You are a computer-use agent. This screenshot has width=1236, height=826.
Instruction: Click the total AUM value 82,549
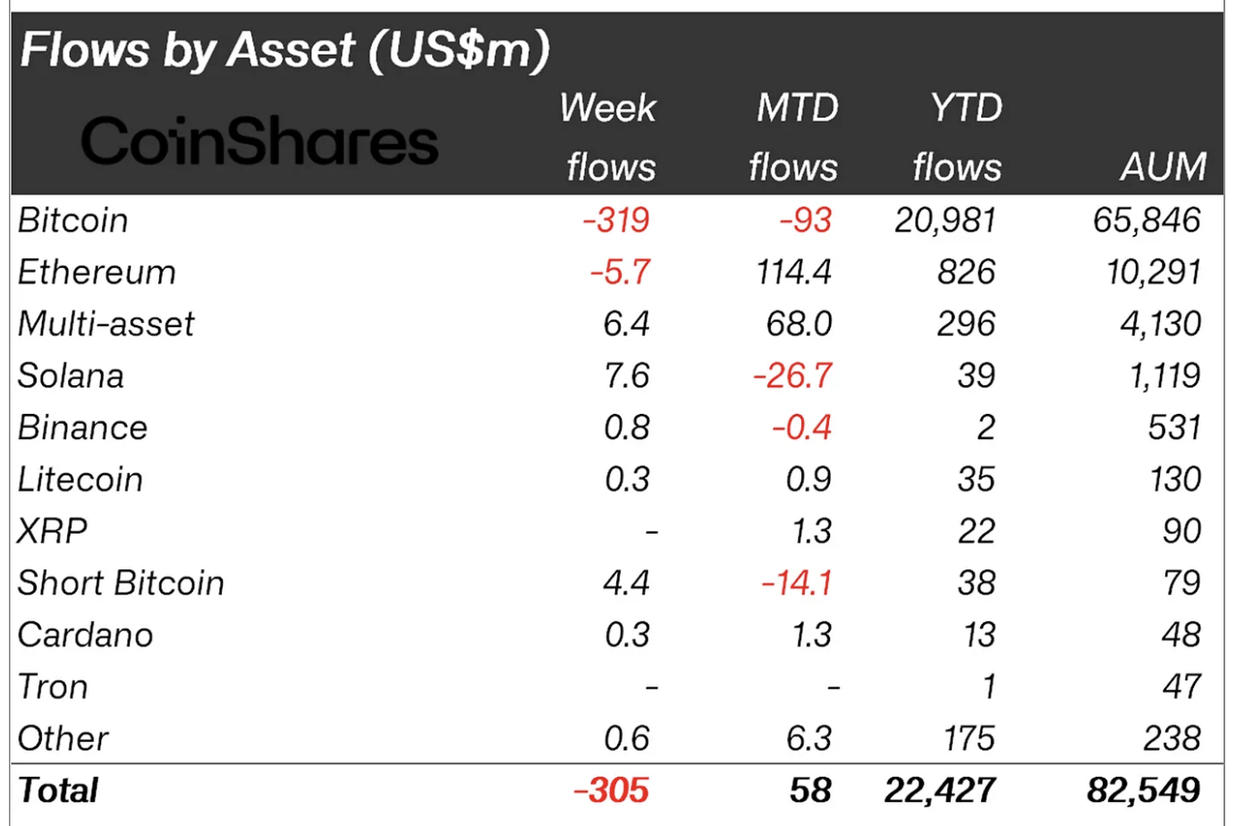point(1144,791)
